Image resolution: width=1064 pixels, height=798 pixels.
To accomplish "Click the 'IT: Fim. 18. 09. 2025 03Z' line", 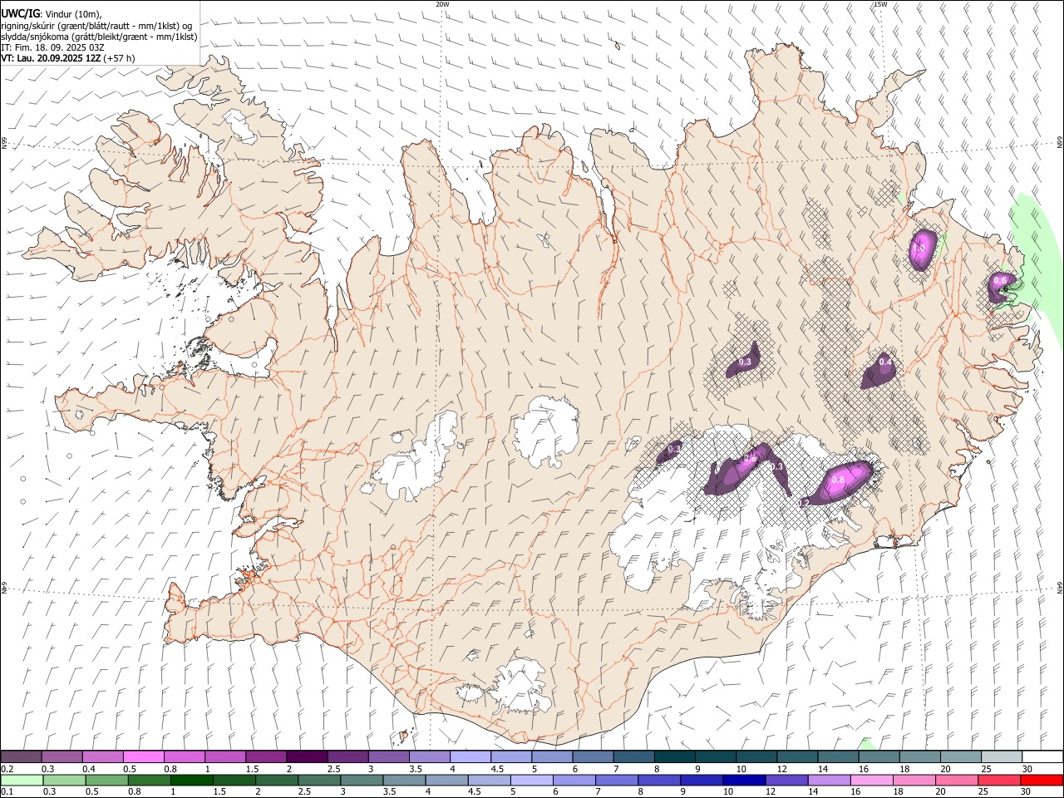I will [52, 47].
